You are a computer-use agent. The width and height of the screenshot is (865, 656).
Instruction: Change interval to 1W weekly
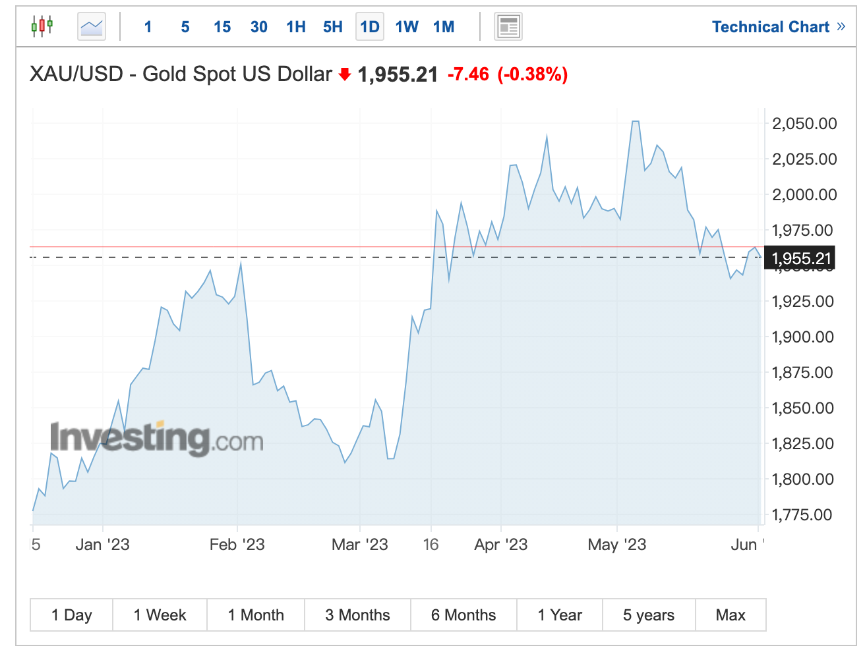point(407,27)
